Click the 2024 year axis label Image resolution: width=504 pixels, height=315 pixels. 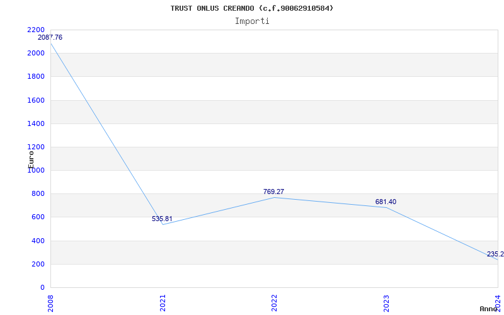point(498,303)
